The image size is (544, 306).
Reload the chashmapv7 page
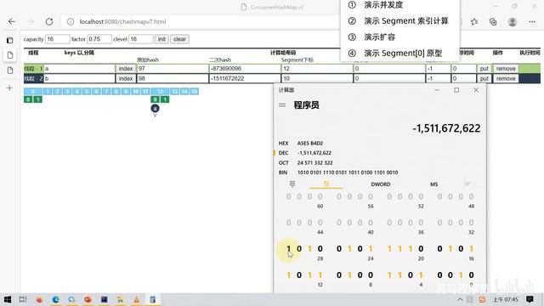click(x=49, y=21)
